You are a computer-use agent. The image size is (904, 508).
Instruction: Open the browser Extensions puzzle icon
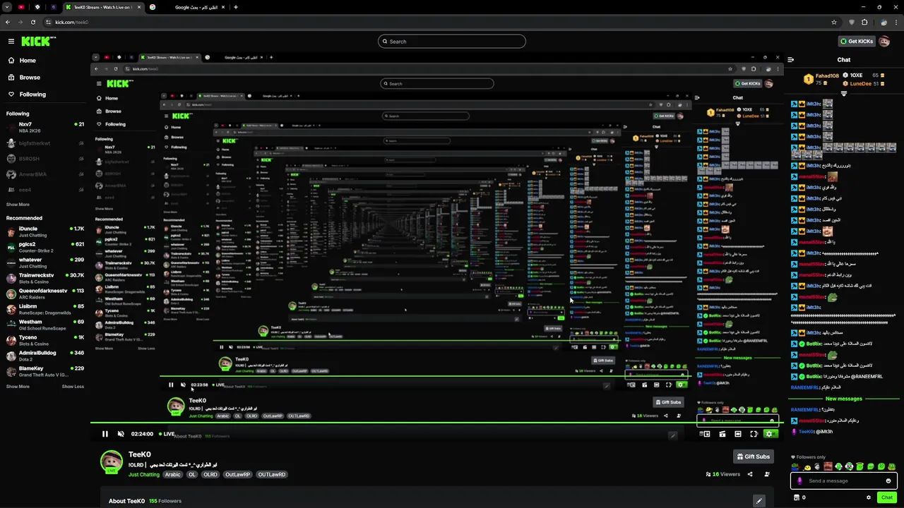(x=864, y=22)
